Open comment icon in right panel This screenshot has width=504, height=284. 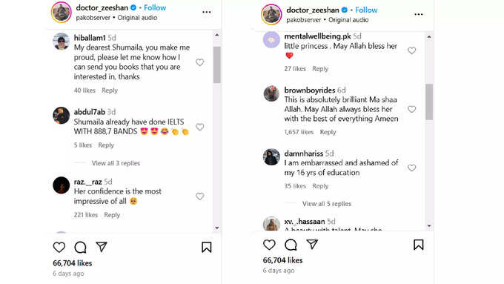pyautogui.click(x=291, y=245)
